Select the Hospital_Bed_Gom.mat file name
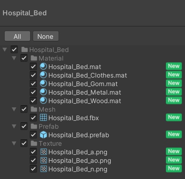185x179 pixels. click(83, 84)
